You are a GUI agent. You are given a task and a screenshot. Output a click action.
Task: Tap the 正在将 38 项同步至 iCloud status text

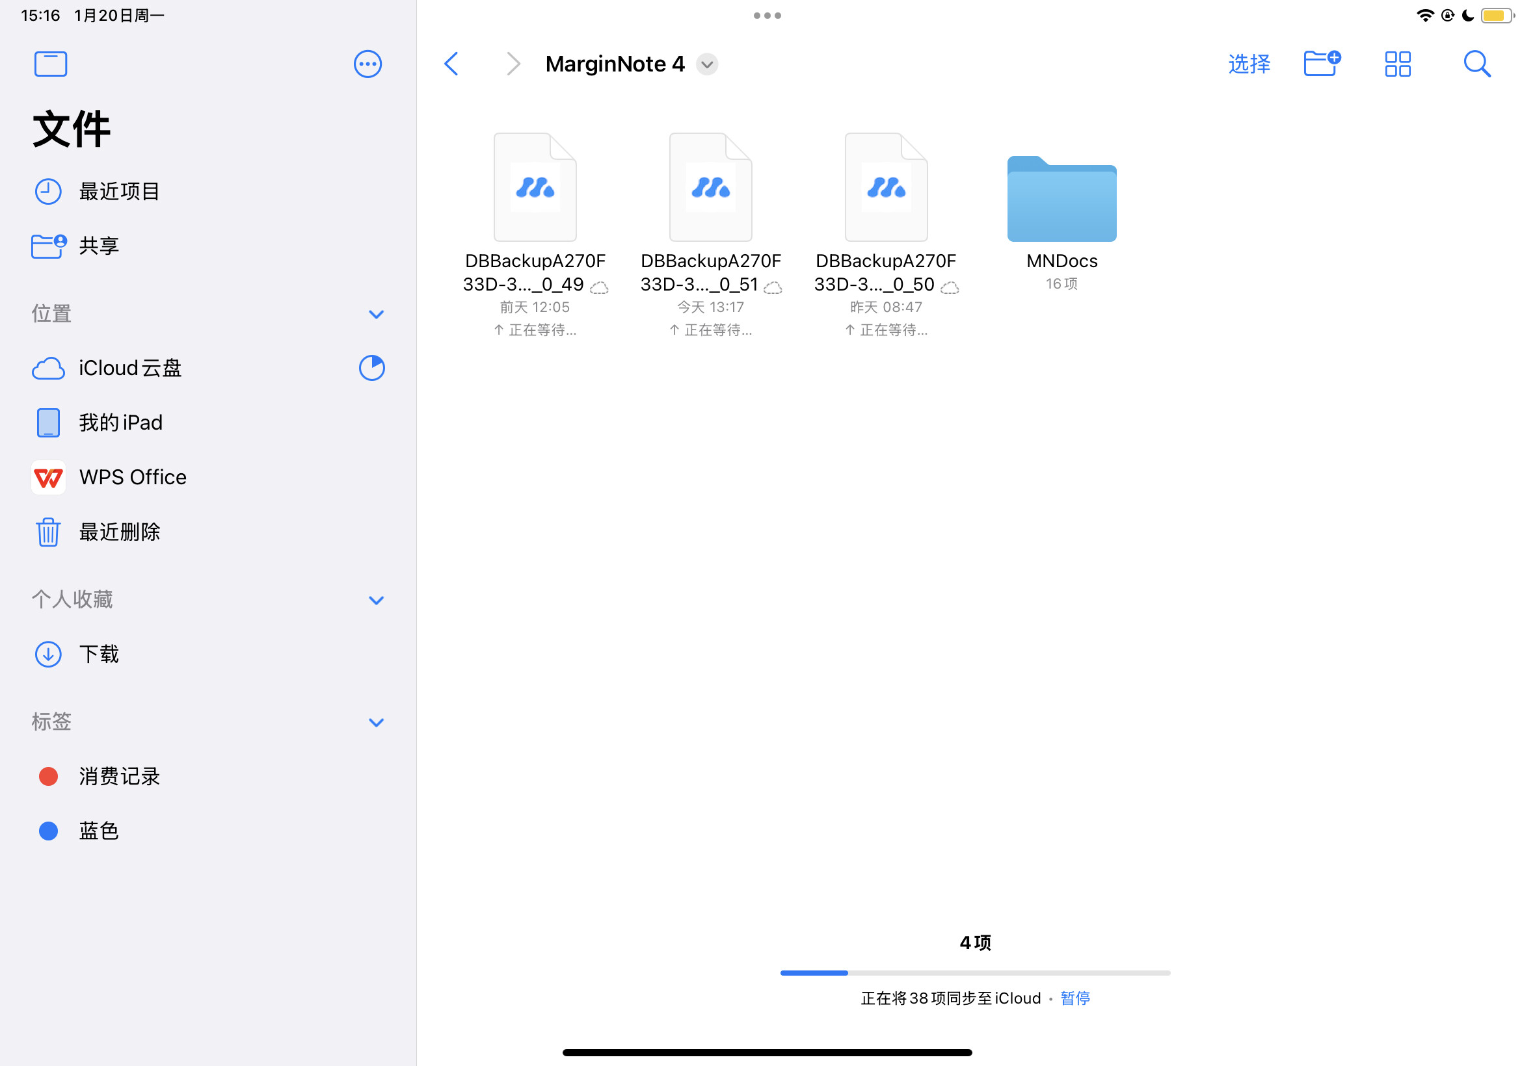pyautogui.click(x=951, y=998)
